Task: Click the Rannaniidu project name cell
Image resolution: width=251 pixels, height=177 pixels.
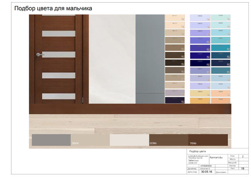Action: pos(216,158)
